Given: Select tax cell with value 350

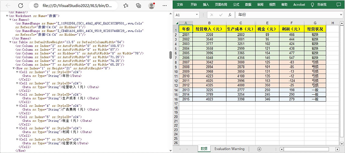Looking at the screenshot, I should [267, 85].
